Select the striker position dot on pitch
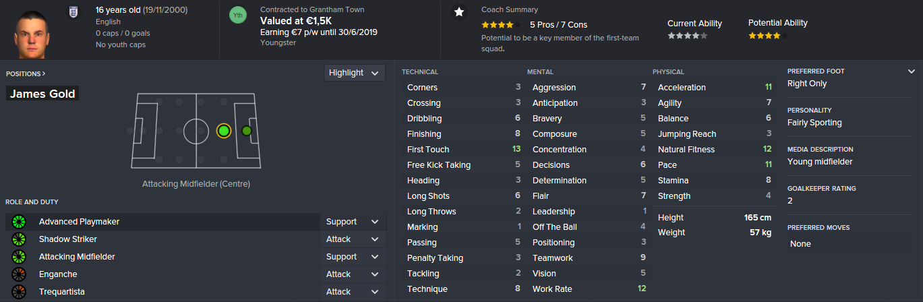923x302 pixels. 247,131
